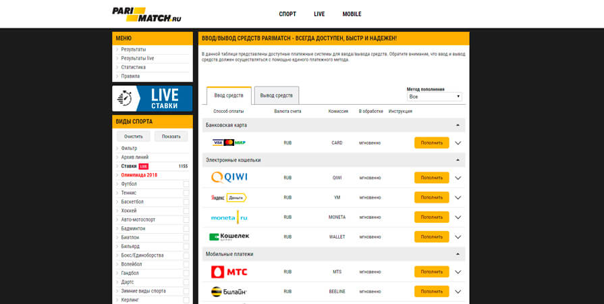Screen dimensions: 604x304
Task: Click Пополнить for bank card
Action: [432, 143]
